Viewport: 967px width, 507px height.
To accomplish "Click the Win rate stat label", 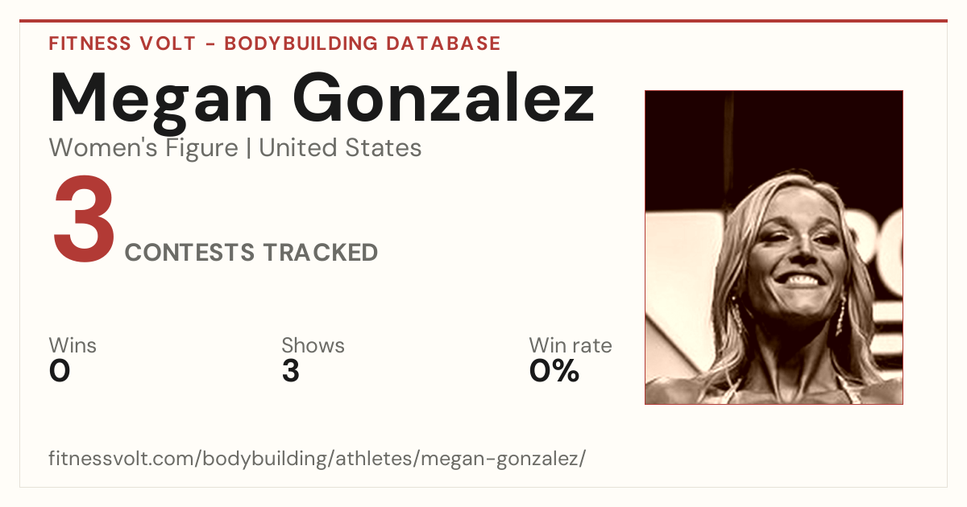I will [571, 346].
